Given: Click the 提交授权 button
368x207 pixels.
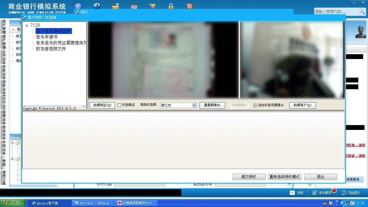Looking at the screenshot, I should 249,177.
